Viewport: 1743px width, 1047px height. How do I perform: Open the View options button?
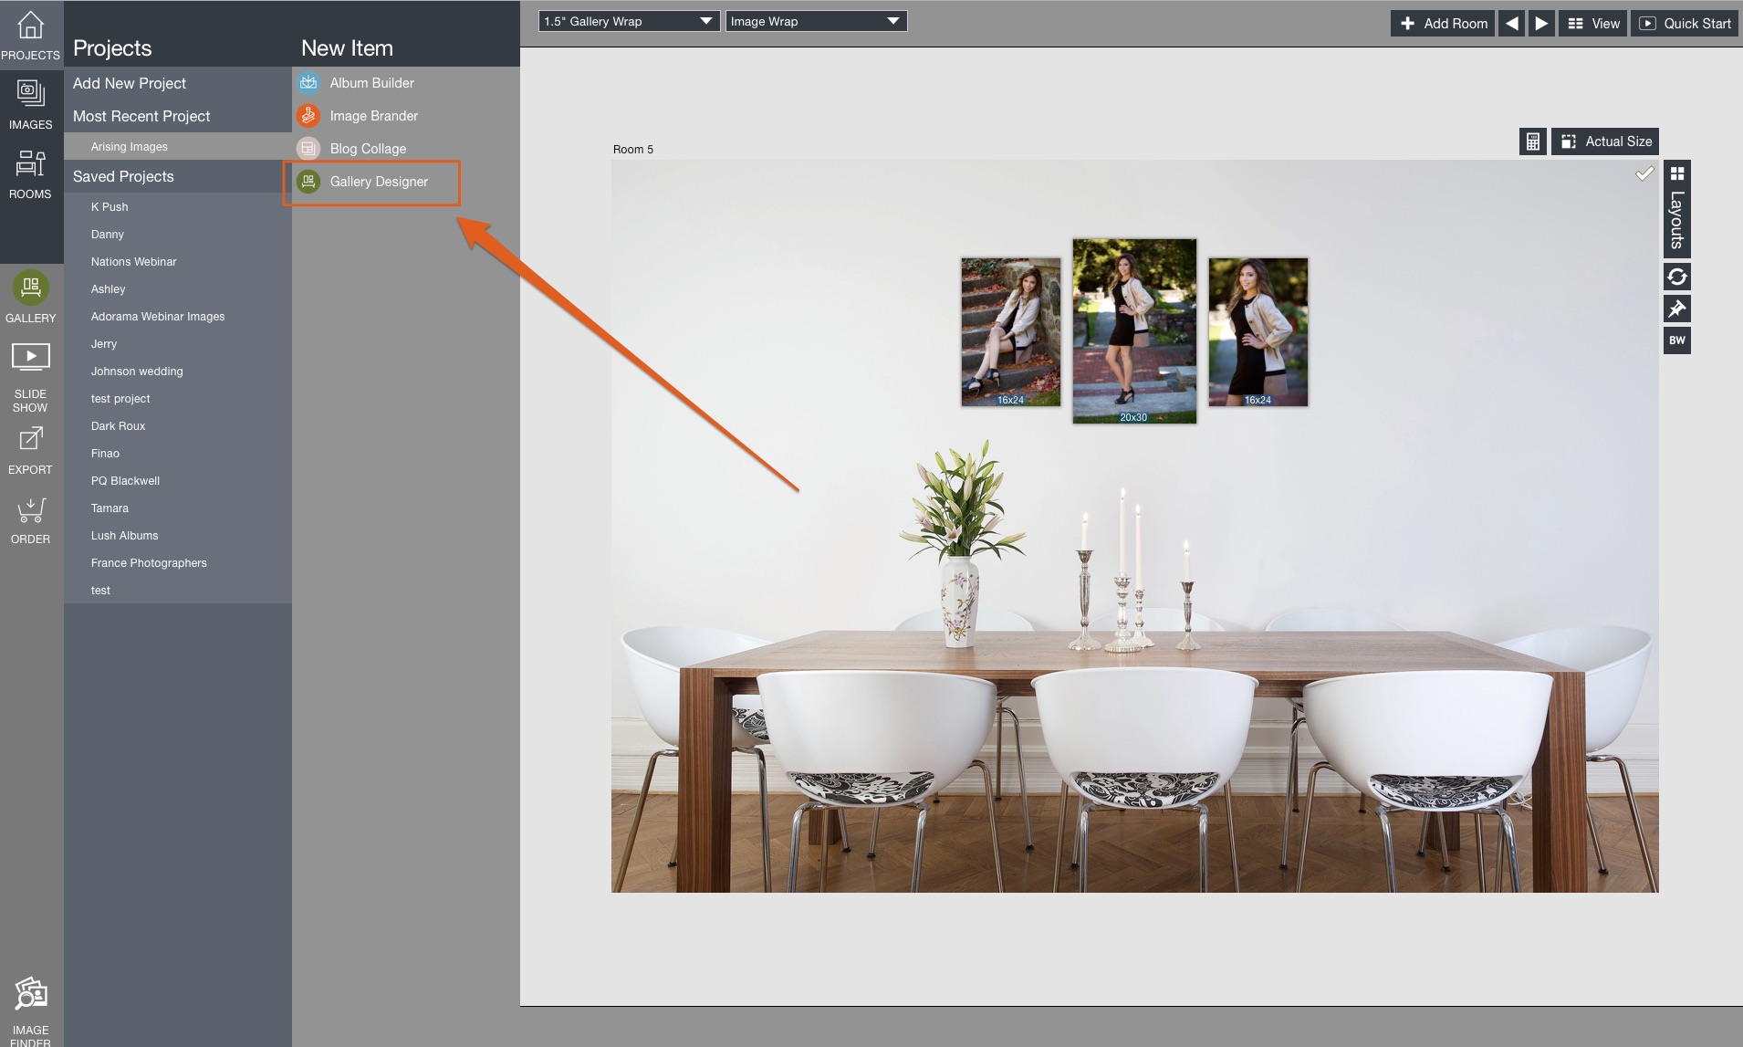[1593, 24]
